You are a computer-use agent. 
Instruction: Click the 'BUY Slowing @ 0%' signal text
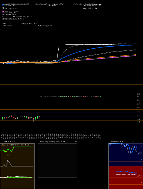point(45,26)
